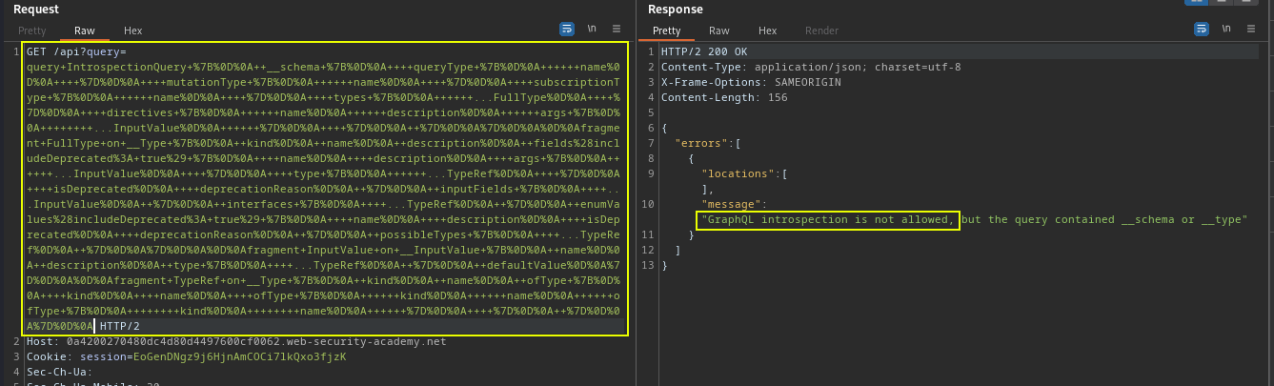This screenshot has width=1274, height=386.
Task: Click the Content-Type application/json response header
Action: [810, 67]
